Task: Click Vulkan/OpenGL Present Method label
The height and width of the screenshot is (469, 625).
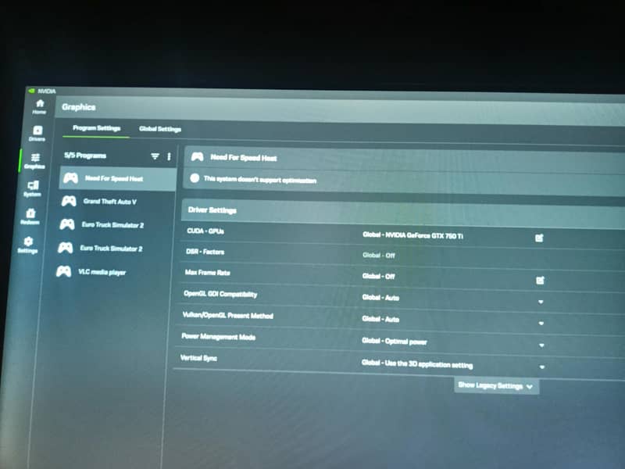Action: (x=228, y=316)
